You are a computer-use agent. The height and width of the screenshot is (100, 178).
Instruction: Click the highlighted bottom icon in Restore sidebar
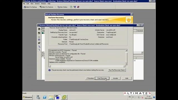click(39, 50)
